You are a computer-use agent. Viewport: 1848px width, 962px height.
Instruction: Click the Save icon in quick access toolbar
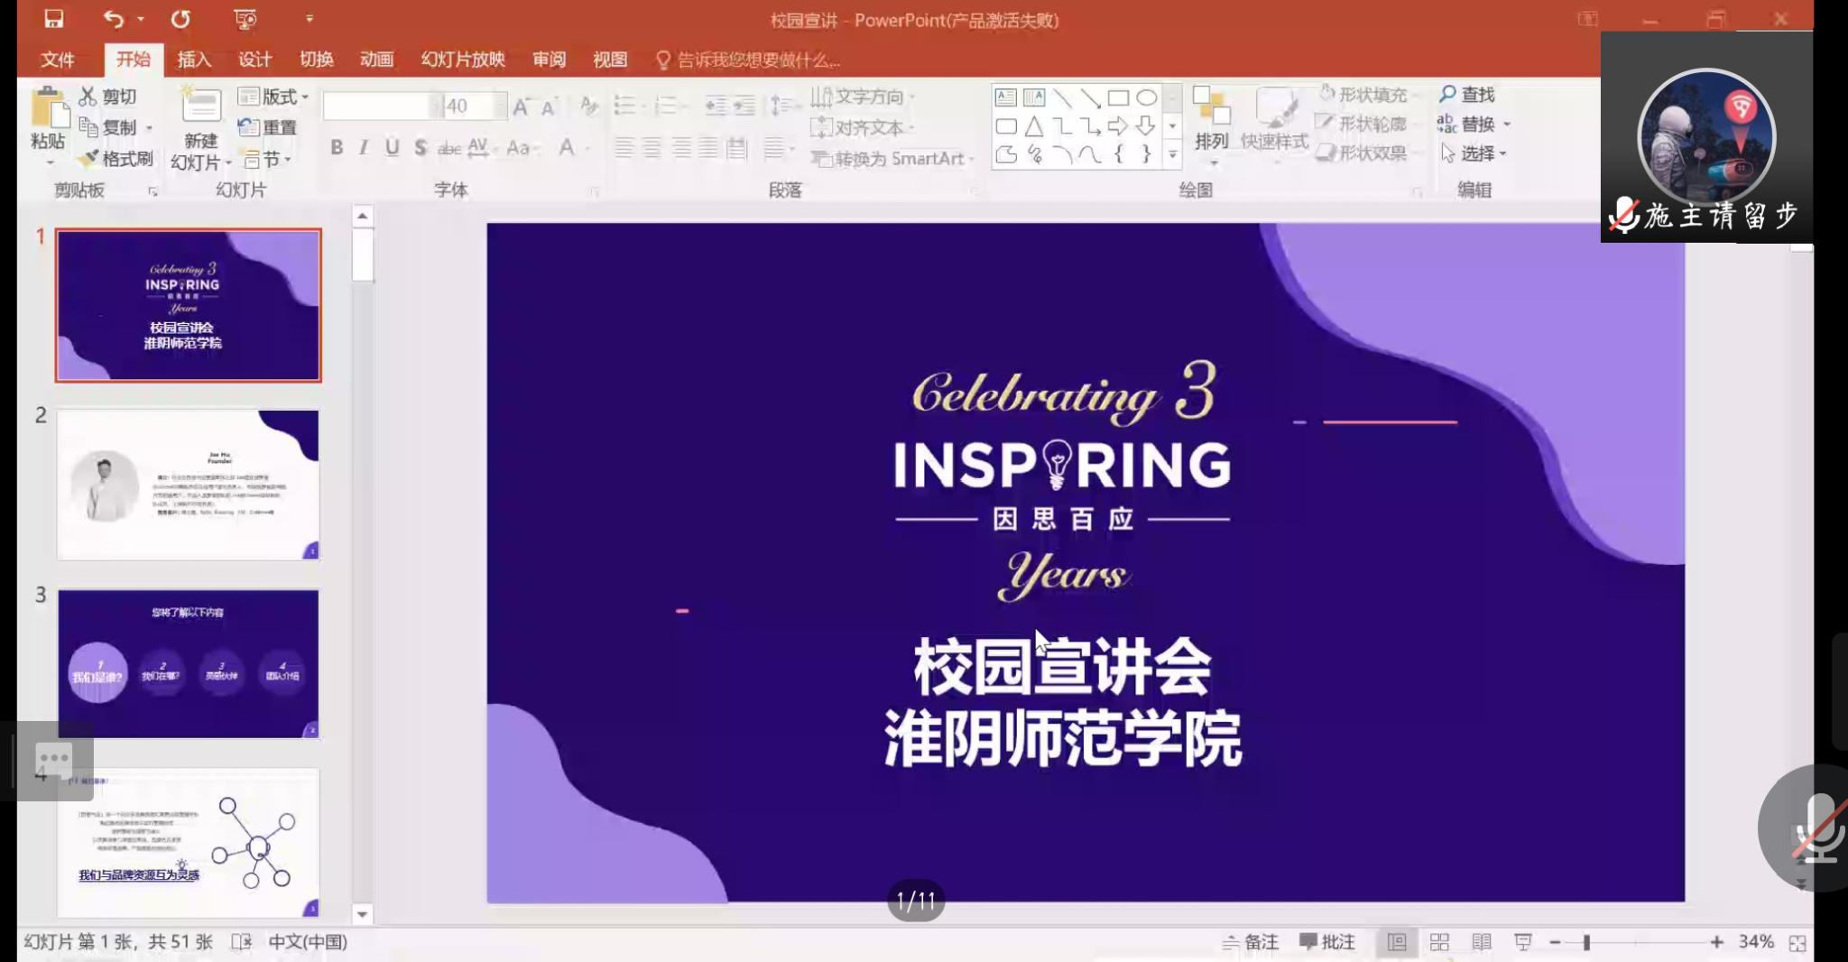click(54, 19)
